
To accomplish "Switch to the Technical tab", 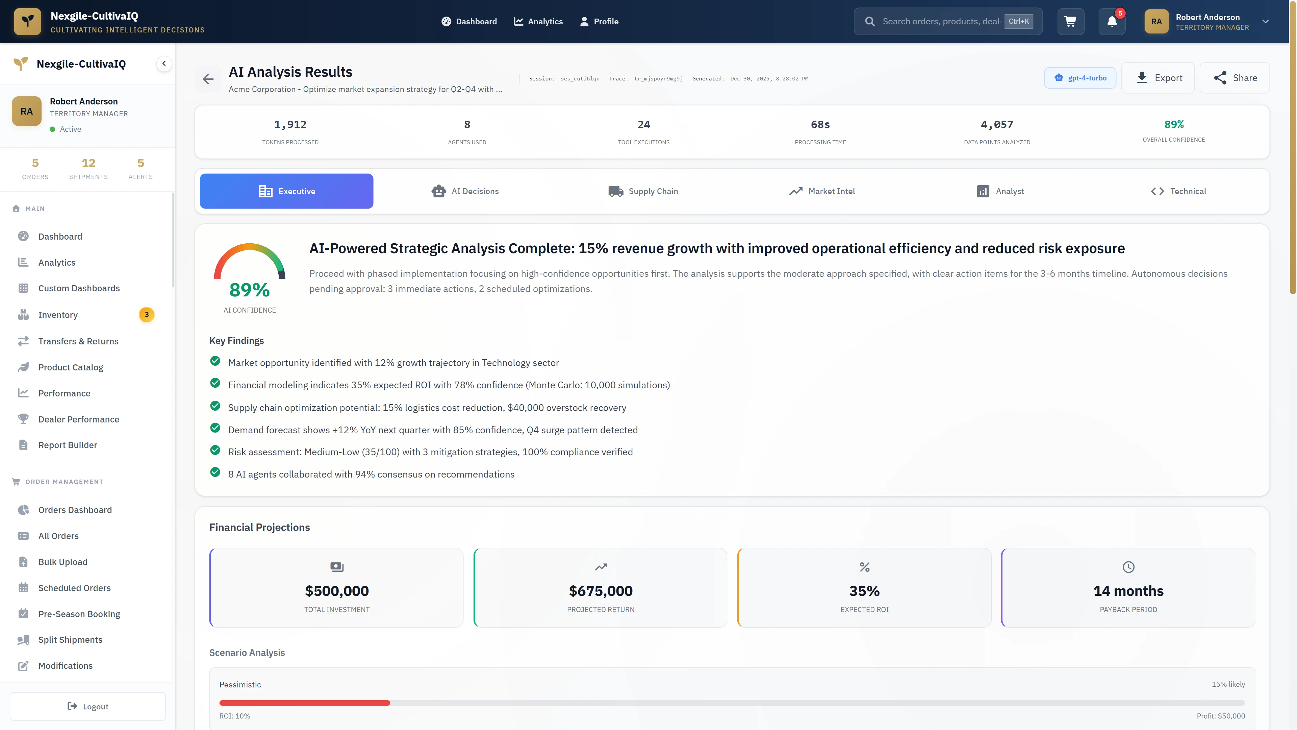I will (x=1178, y=191).
